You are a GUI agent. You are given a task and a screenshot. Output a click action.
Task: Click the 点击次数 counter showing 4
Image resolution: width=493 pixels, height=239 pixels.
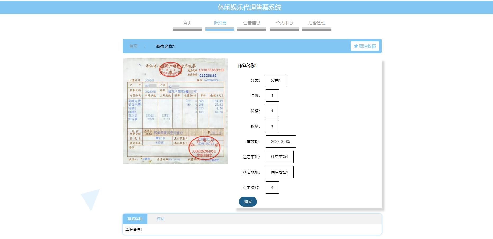(272, 187)
